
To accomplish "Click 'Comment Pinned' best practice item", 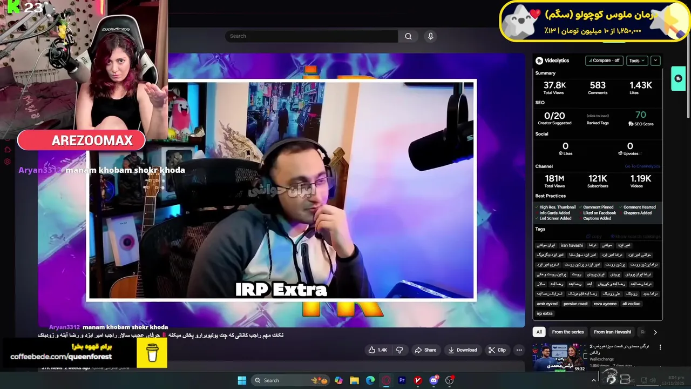I will click(x=597, y=207).
